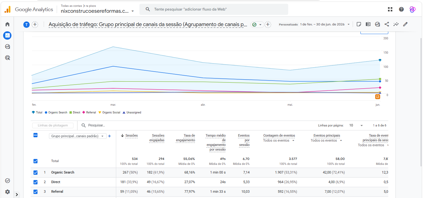This screenshot has height=198, width=423.
Task: Click the search magnifier in top bar
Action: point(148,9)
